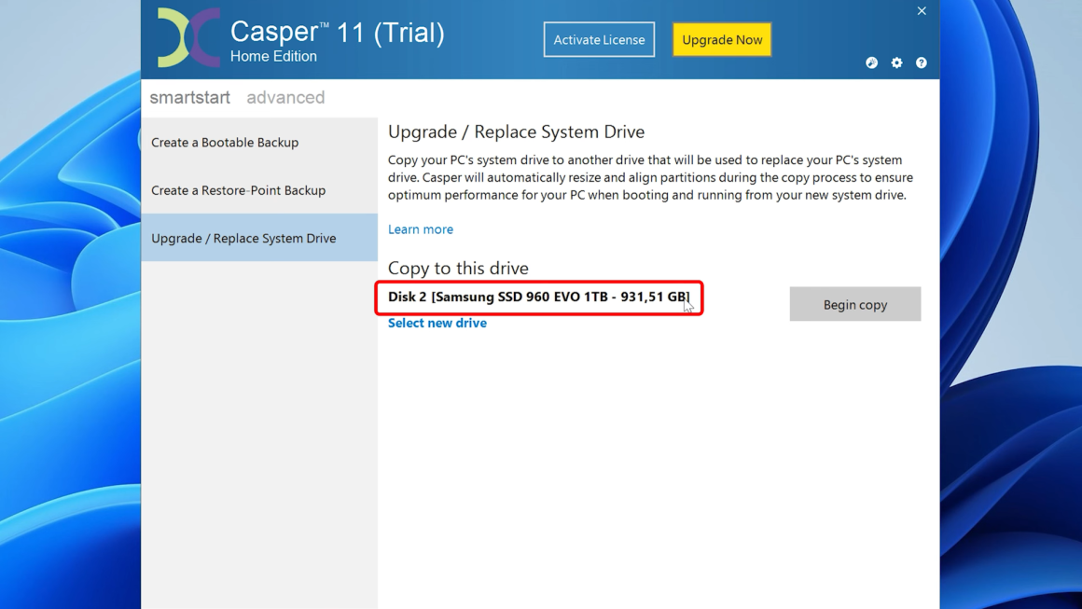Open help via the question mark icon

922,62
